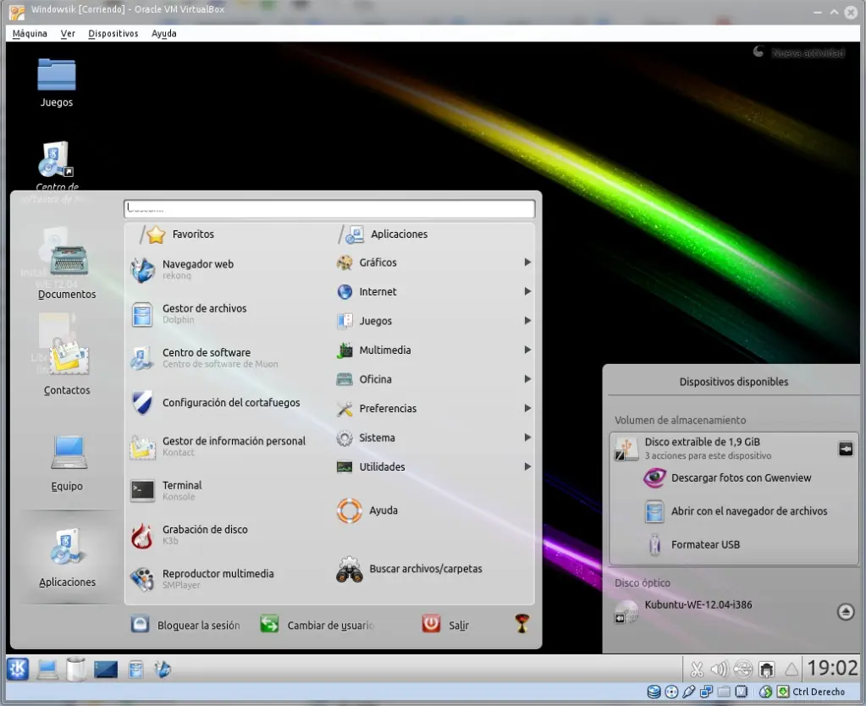Select the Aplicaciones tab in launcher
The height and width of the screenshot is (706, 866).
click(67, 558)
